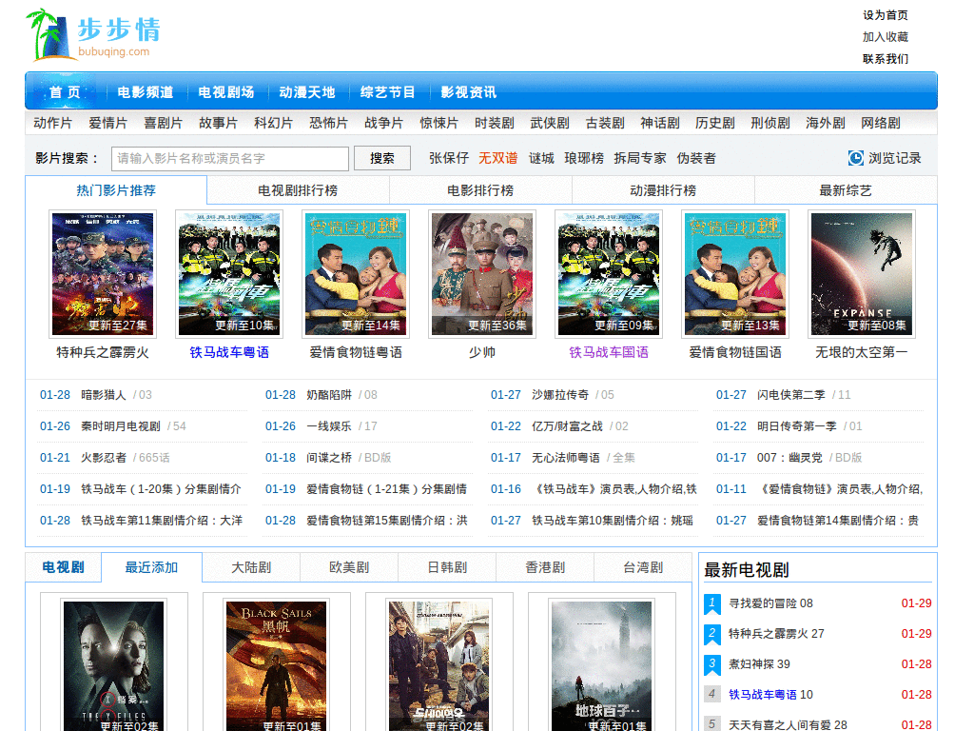Switch to the 动漫排行榜 tab

[x=663, y=190]
